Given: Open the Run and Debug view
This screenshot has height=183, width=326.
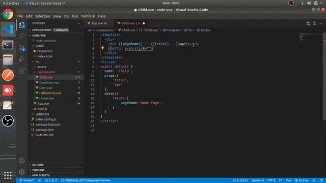Looking at the screenshot, I should (x=22, y=59).
